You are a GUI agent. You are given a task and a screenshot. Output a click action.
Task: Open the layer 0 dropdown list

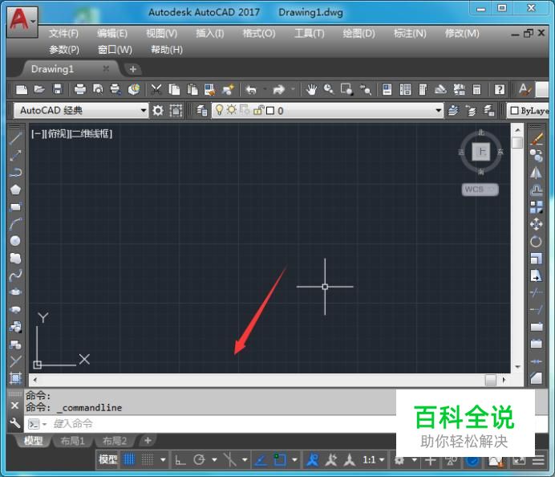(x=438, y=110)
